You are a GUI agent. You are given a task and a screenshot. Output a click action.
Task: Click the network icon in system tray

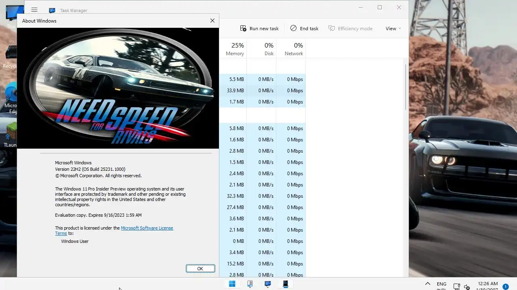[456, 287]
